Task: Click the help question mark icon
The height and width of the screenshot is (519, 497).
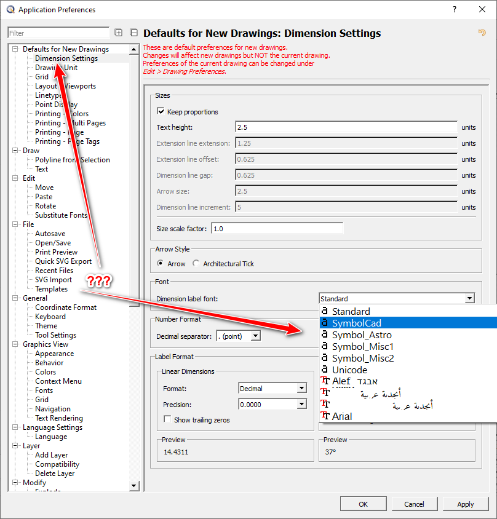Action: point(455,9)
